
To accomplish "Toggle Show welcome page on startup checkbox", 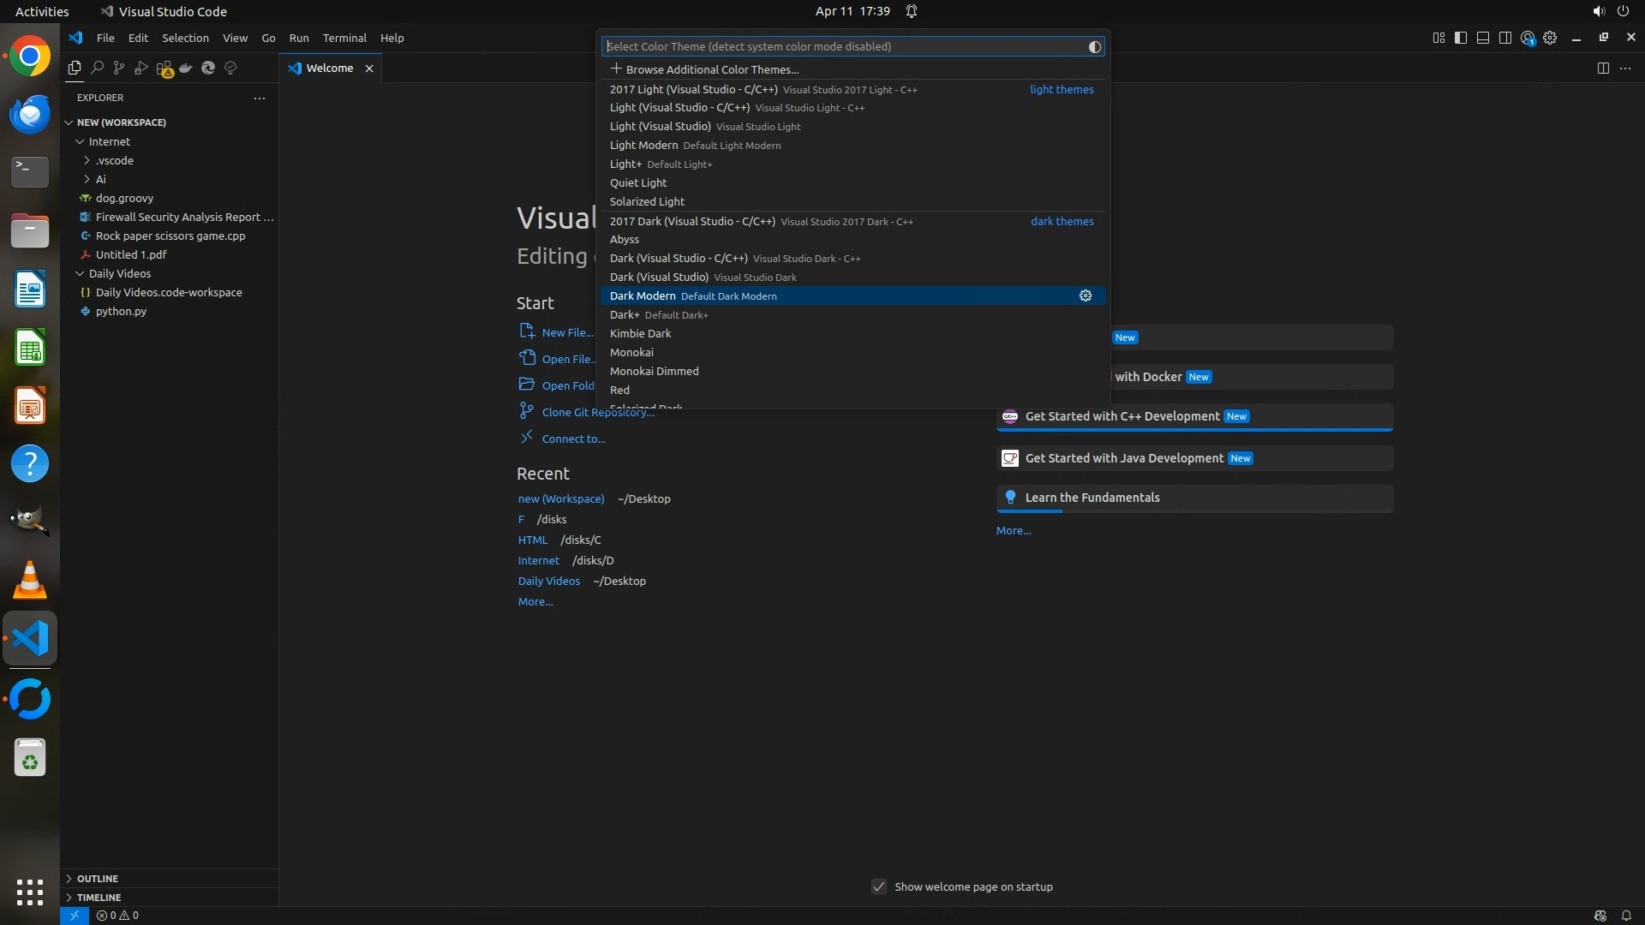I will coord(879,886).
